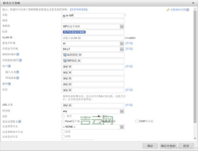Open the 策略组 dropdown
Screen dimensions: 198x151
coord(122,27)
